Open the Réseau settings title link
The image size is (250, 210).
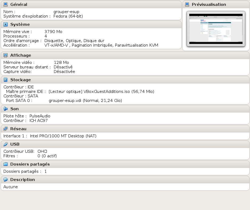[x=18, y=129]
